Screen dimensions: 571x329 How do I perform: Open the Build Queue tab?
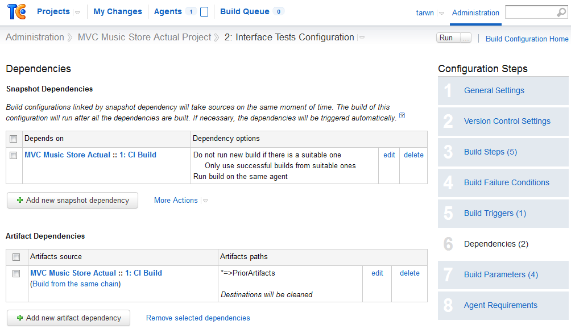tap(245, 11)
